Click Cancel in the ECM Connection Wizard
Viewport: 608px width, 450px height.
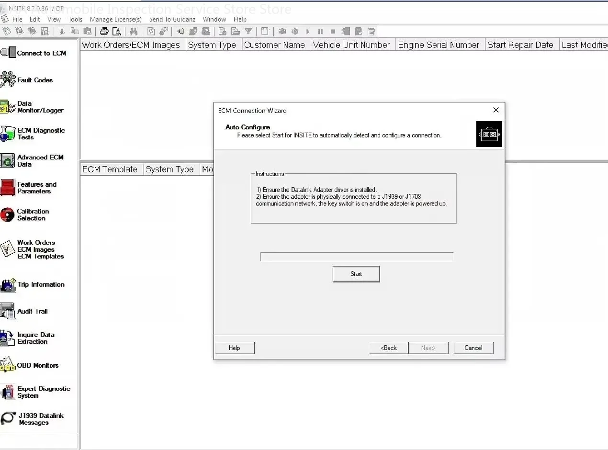tap(473, 348)
